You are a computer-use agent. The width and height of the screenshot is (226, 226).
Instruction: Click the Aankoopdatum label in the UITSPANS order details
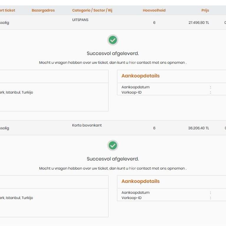point(135,87)
